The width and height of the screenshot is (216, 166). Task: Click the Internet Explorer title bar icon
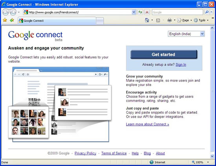coord(4,4)
